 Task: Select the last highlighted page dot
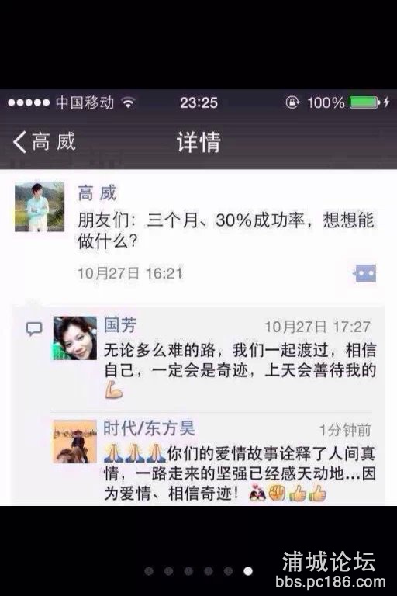pos(247,571)
